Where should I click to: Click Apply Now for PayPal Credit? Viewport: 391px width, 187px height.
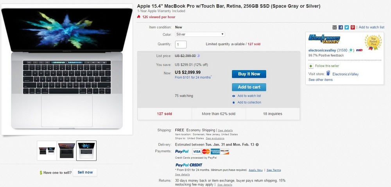tap(256, 170)
